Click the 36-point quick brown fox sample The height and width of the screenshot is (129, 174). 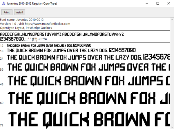pos(89,67)
